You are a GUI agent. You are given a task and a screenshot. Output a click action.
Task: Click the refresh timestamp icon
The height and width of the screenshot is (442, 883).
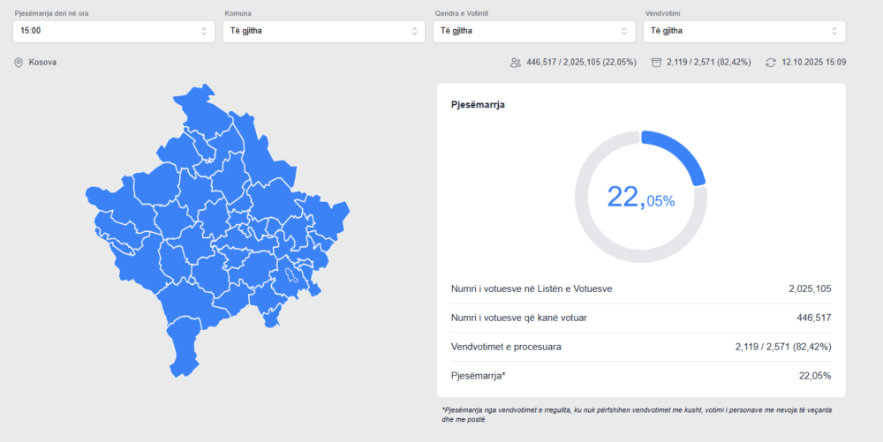[770, 63]
